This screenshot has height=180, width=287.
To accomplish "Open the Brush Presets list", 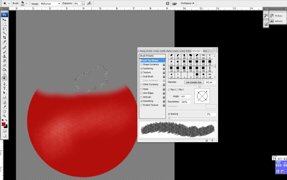I will (x=152, y=56).
